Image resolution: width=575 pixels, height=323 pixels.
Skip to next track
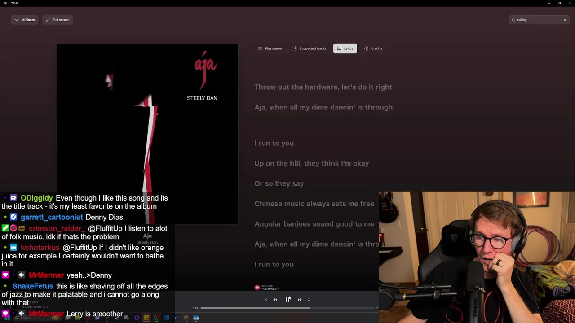point(299,300)
